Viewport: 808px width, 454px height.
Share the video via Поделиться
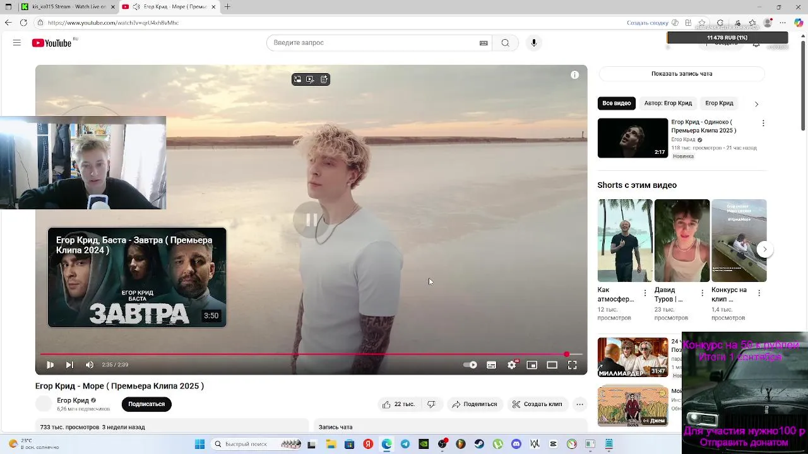coord(475,404)
